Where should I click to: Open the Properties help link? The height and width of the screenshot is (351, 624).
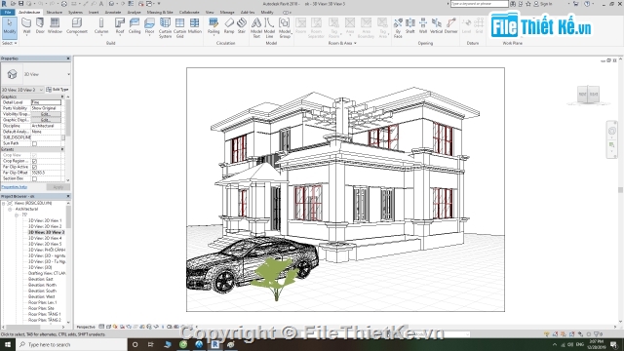[x=15, y=187]
